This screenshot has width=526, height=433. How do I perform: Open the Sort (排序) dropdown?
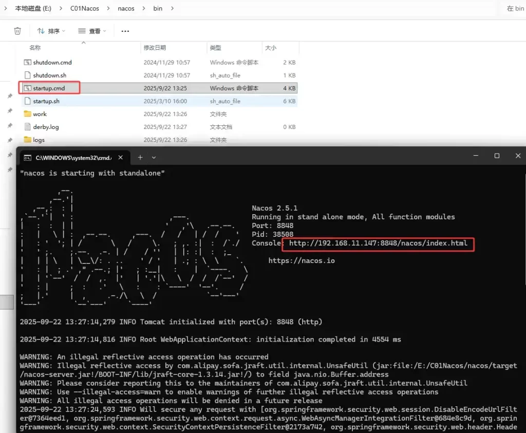(x=51, y=31)
